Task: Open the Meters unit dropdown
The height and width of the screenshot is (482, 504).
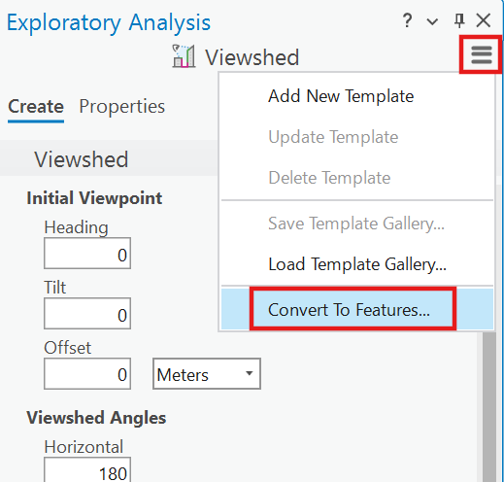Action: [x=207, y=373]
